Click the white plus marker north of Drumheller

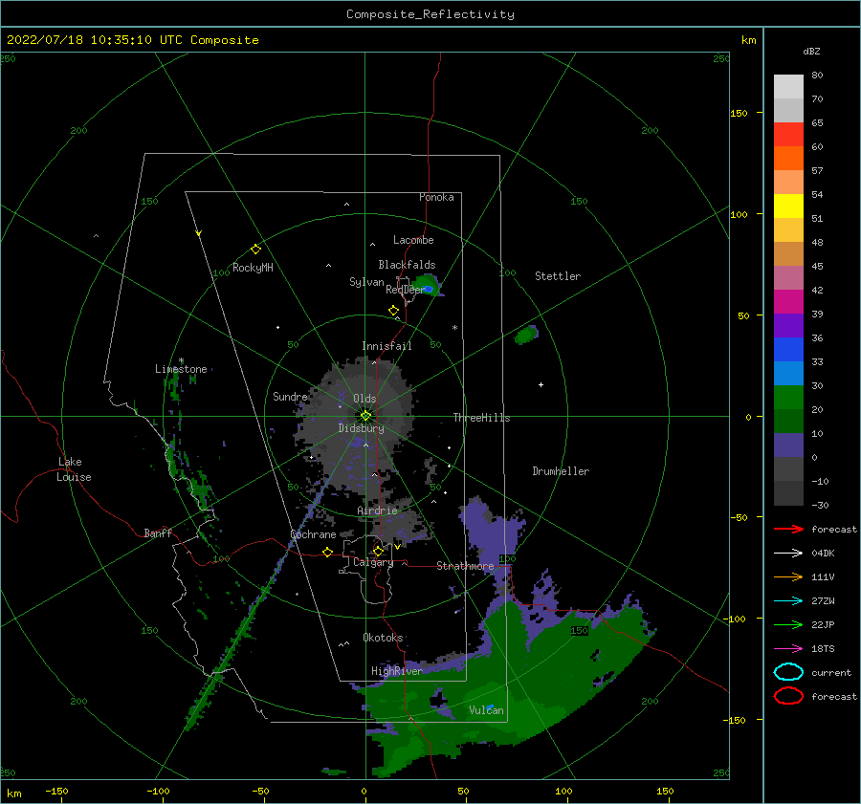click(541, 384)
